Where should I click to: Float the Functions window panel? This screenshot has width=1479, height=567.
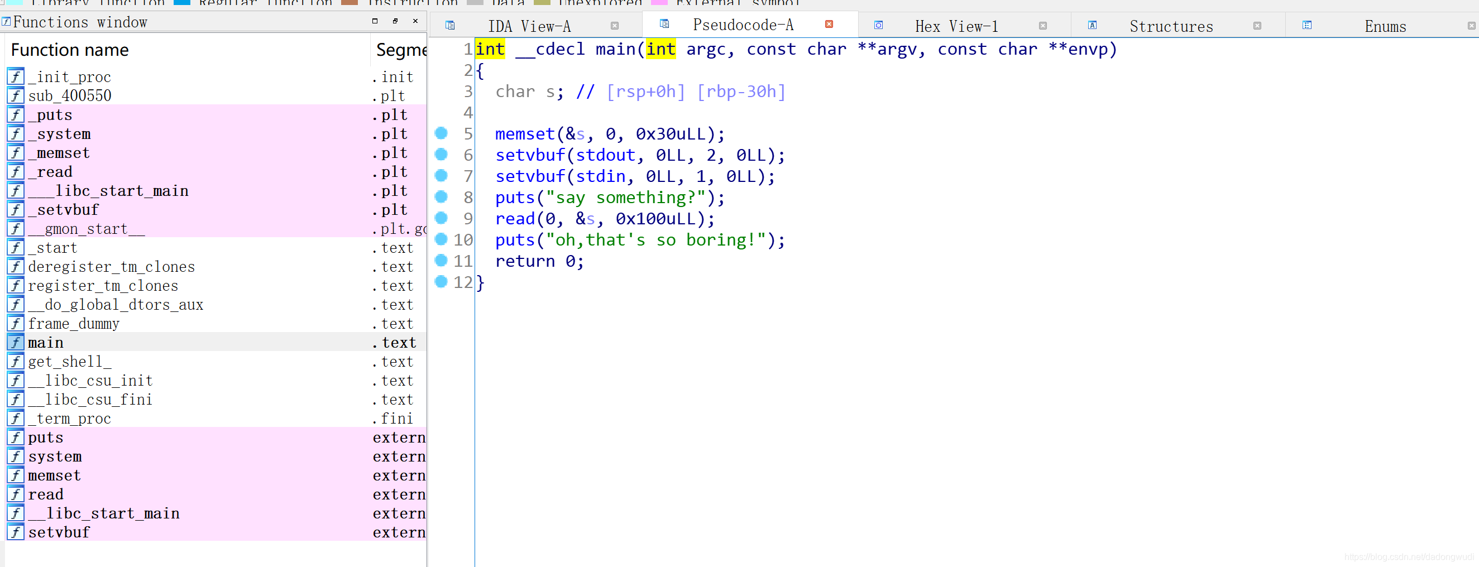click(395, 21)
